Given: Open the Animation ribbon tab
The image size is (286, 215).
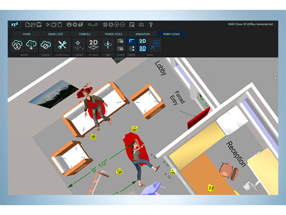Looking at the screenshot, I should click(142, 34).
